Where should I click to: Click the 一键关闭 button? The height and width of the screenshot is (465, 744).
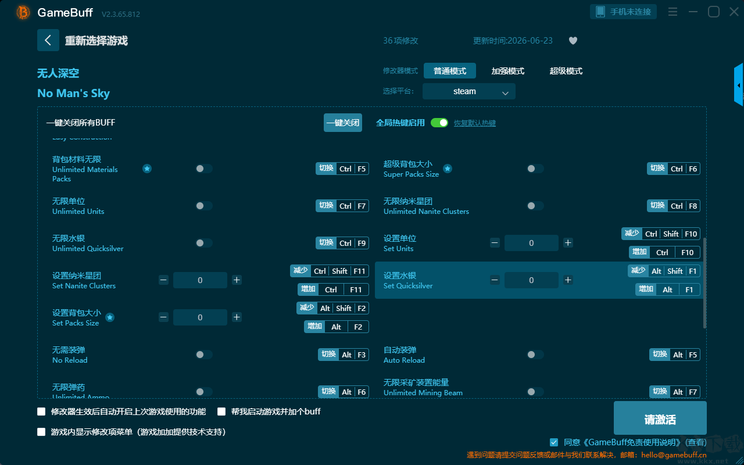tap(343, 123)
